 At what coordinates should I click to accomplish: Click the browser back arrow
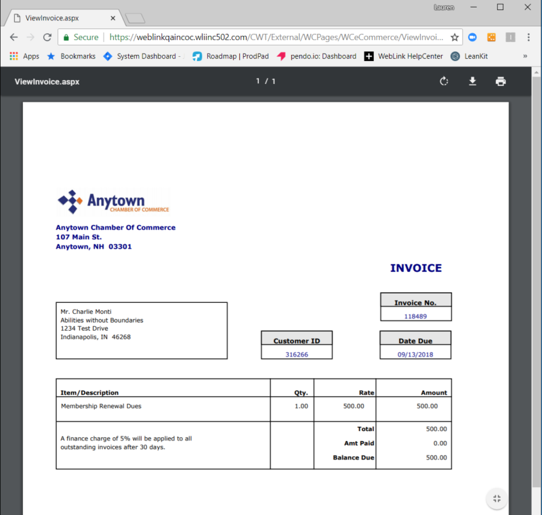pyautogui.click(x=14, y=37)
